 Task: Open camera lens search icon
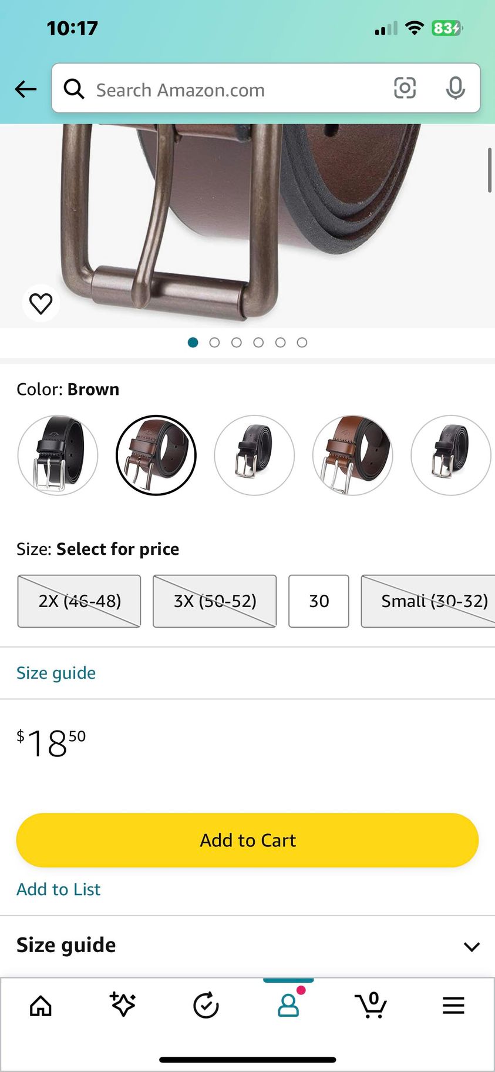(x=405, y=88)
